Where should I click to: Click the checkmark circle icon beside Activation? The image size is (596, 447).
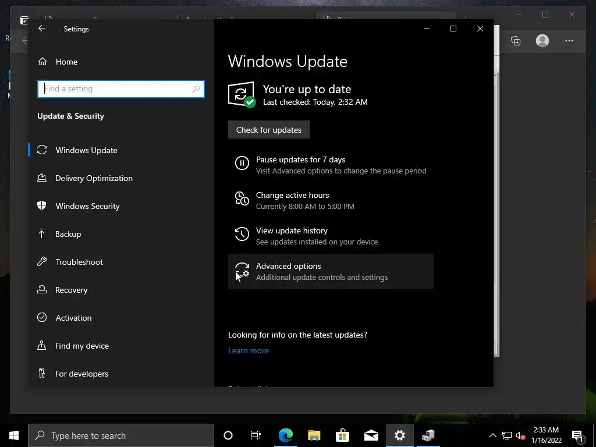pyautogui.click(x=42, y=317)
